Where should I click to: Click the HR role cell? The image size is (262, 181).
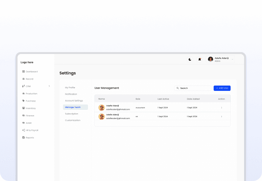137,117
